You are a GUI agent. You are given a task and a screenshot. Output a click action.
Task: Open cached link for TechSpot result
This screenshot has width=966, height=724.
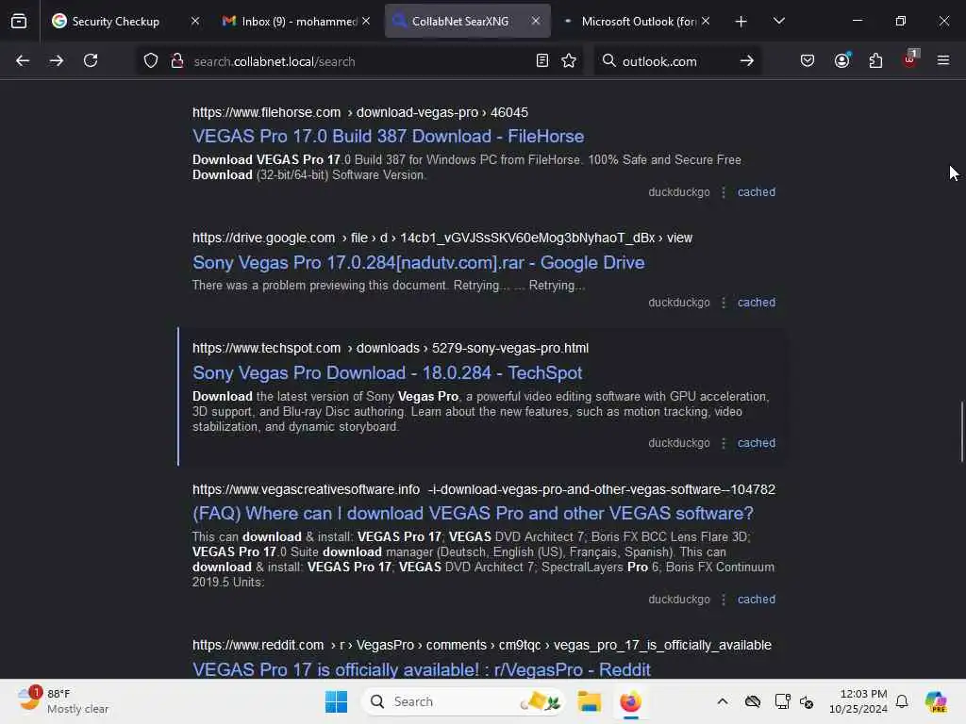click(x=757, y=443)
